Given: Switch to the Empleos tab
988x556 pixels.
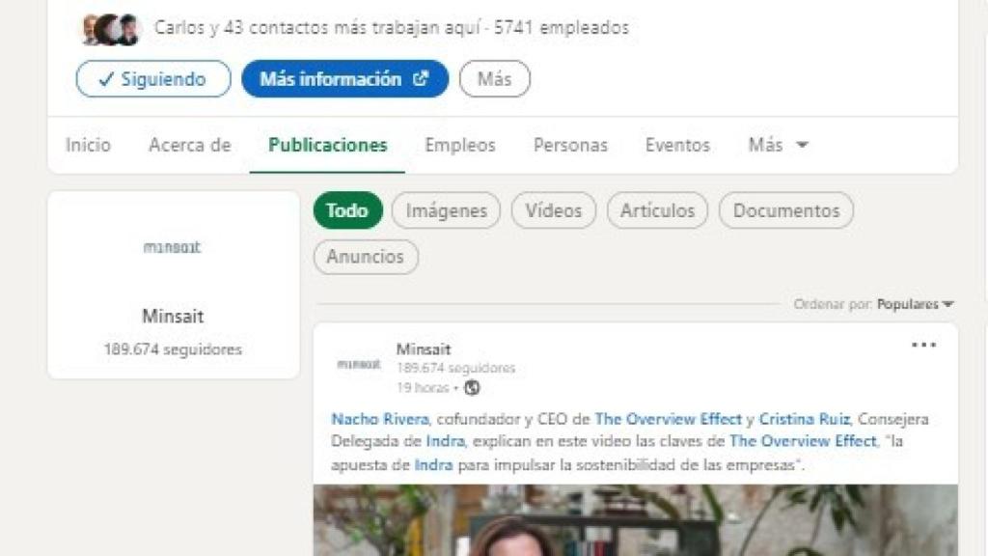Looking at the screenshot, I should pos(459,144).
